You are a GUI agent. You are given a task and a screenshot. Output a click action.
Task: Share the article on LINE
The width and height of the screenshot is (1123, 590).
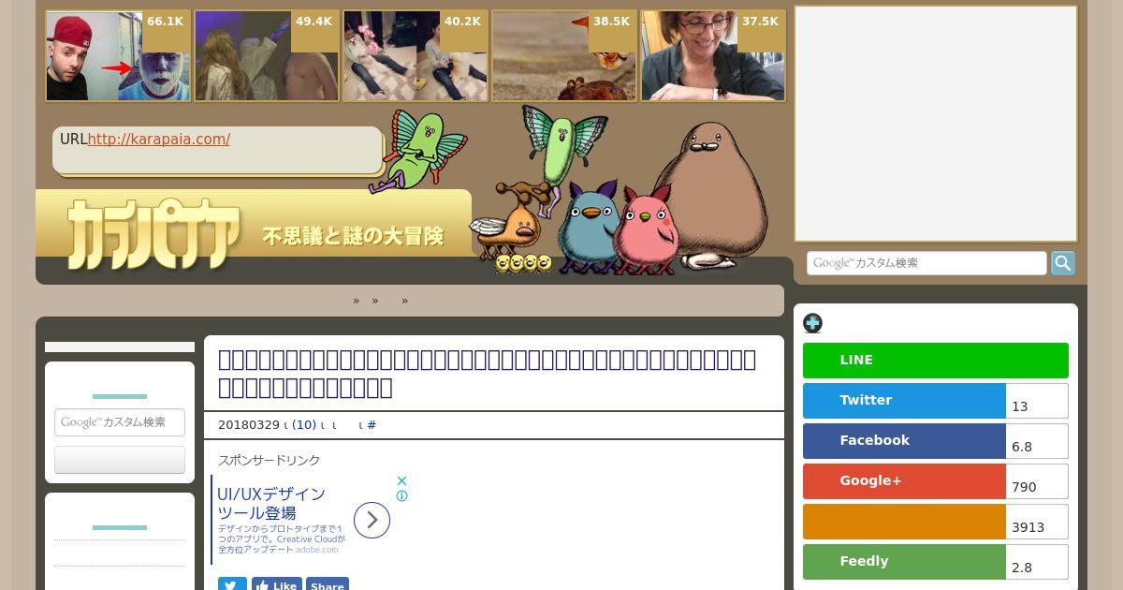pos(935,361)
